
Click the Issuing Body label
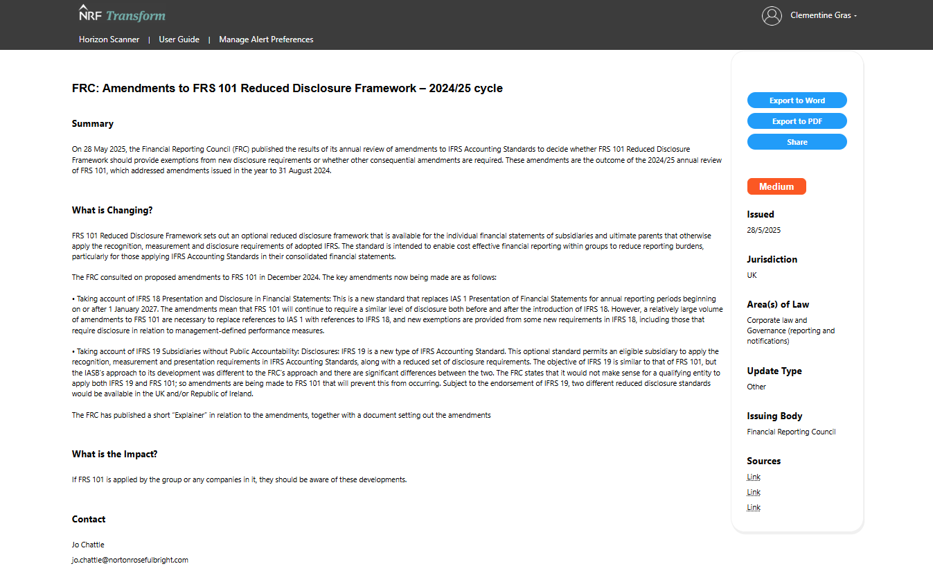pyautogui.click(x=774, y=416)
